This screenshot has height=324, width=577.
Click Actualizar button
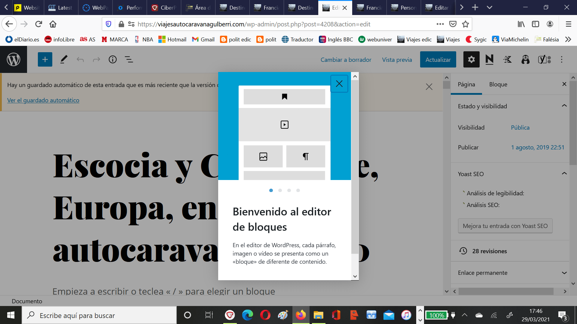[x=438, y=59]
